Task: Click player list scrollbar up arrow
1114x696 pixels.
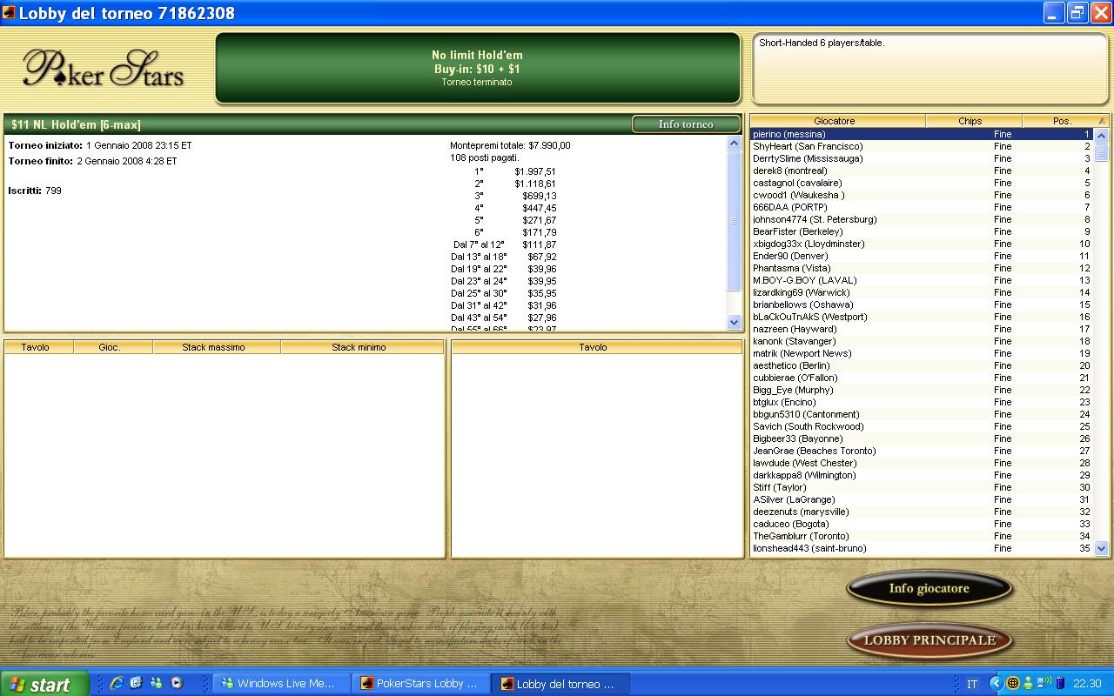Action: tap(1102, 136)
